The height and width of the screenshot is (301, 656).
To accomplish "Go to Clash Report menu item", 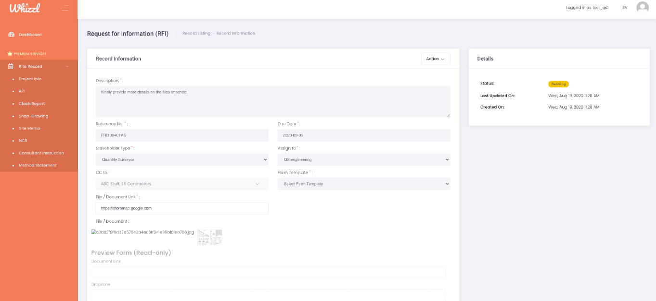I will [x=32, y=104].
